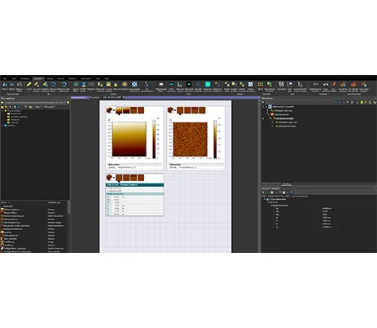This screenshot has width=377, height=328.
Task: Collapse the root node in Result manager
Action: (x=262, y=196)
